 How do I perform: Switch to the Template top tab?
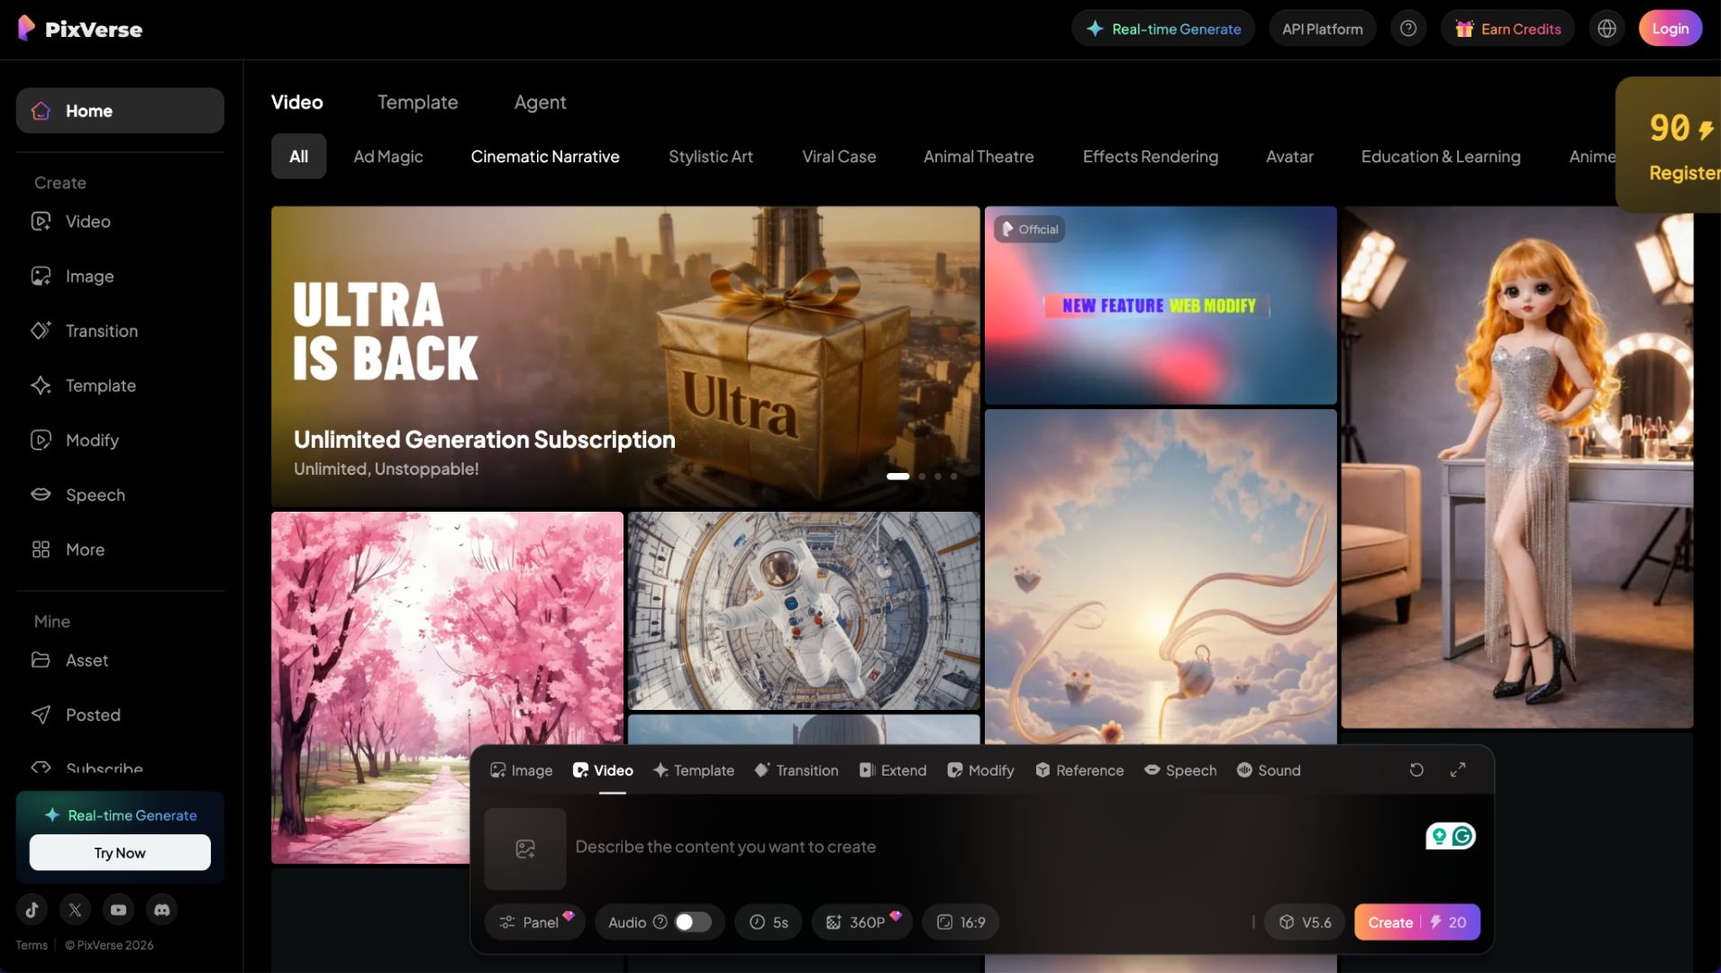[x=417, y=103]
